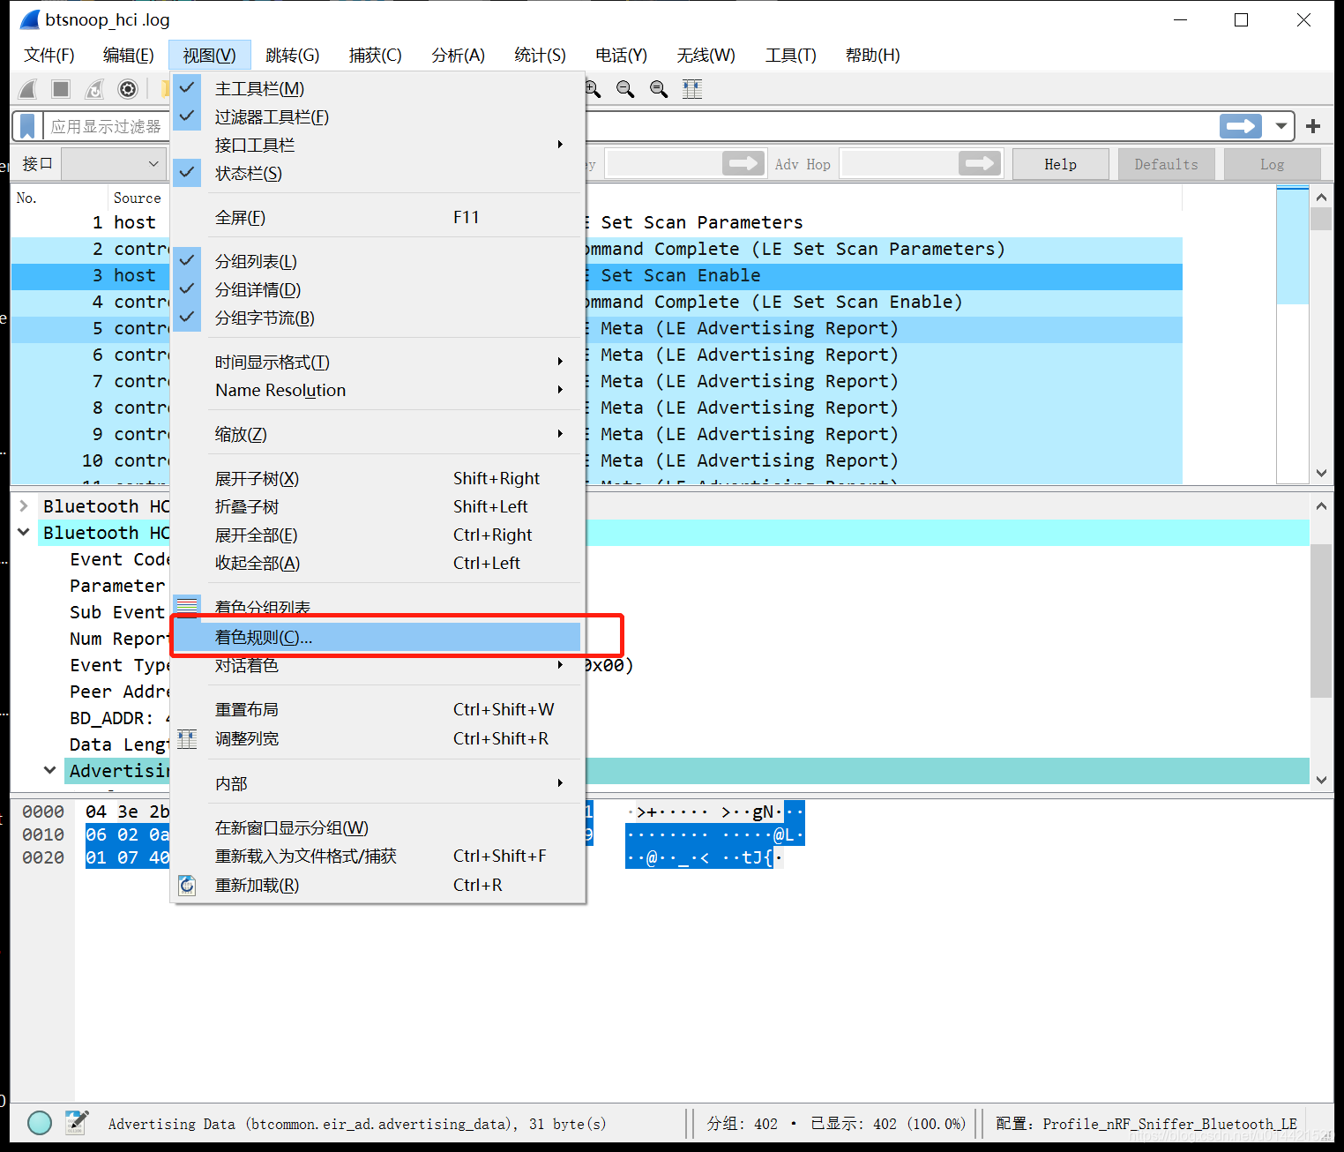Select packet row 3 host
Image resolution: width=1344 pixels, height=1152 pixels.
point(596,275)
